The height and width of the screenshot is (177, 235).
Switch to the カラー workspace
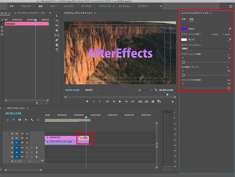[x=53, y=6]
